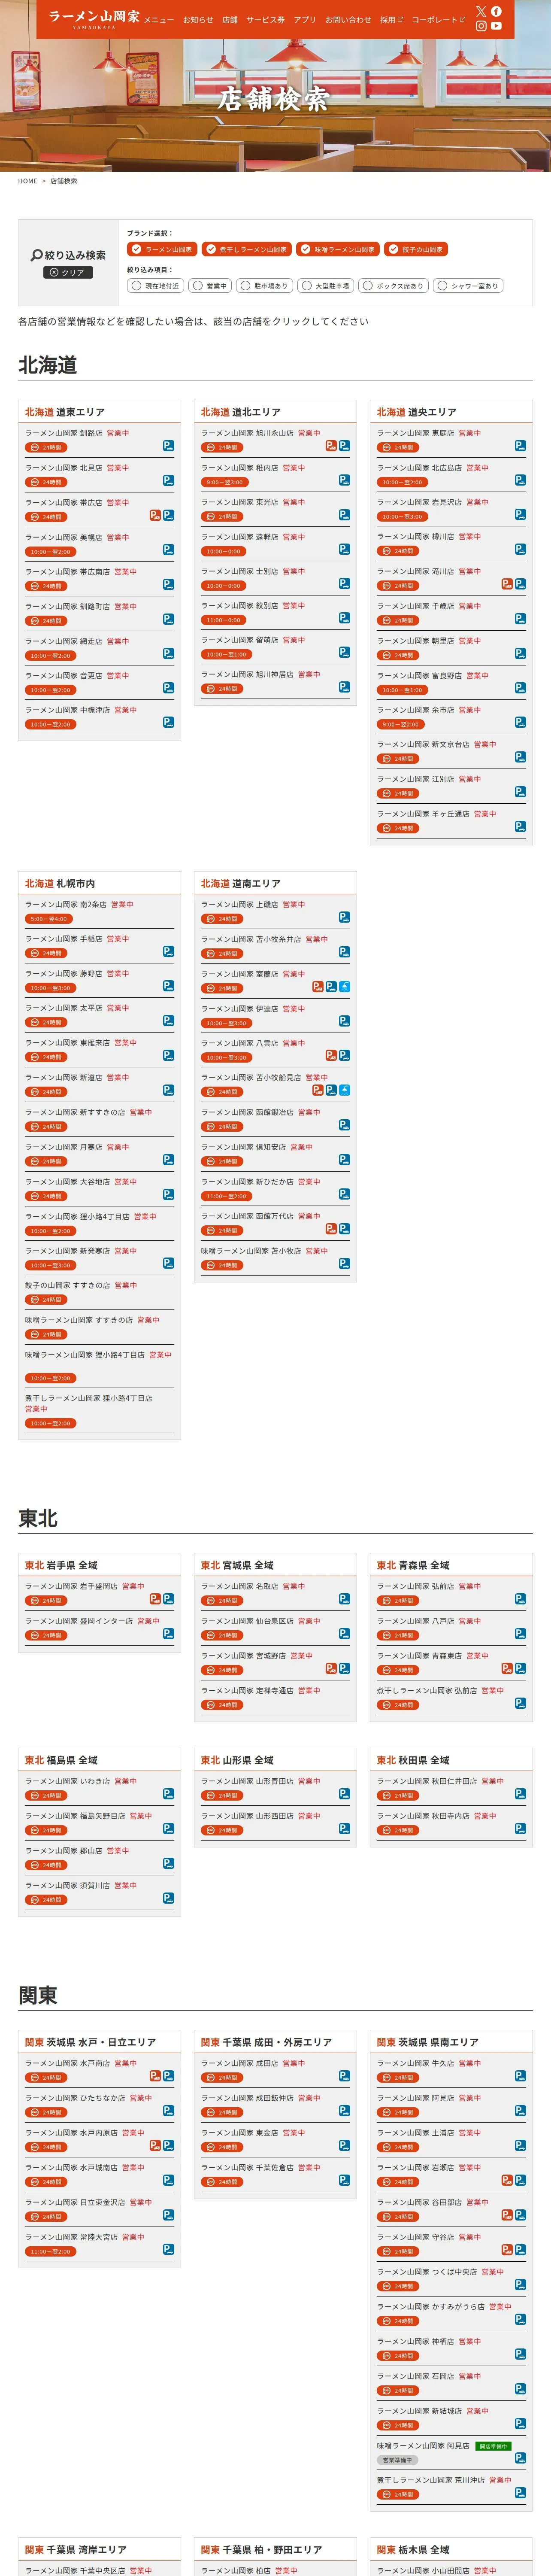Image resolution: width=551 pixels, height=2576 pixels.
Task: Open the Instagram icon in header
Action: (x=481, y=26)
